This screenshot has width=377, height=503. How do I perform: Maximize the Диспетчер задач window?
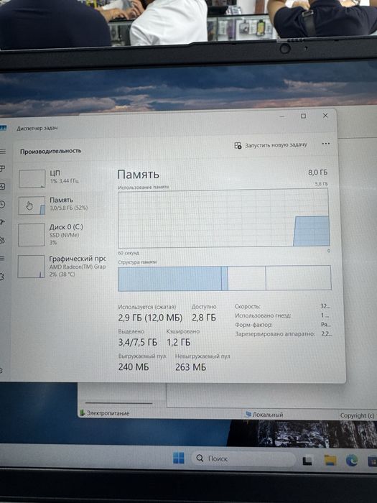303,116
